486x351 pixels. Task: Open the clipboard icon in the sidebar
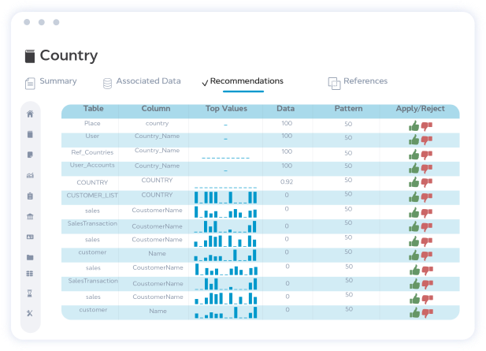[30, 196]
